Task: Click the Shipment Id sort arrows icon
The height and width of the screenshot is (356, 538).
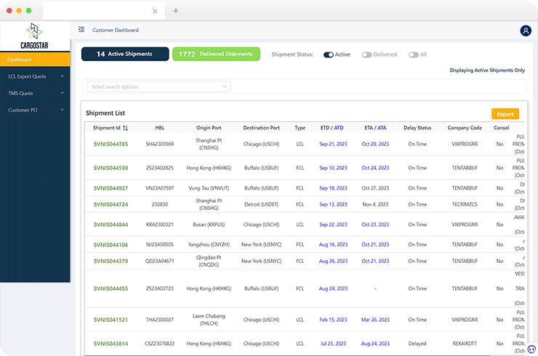Action: pos(125,128)
